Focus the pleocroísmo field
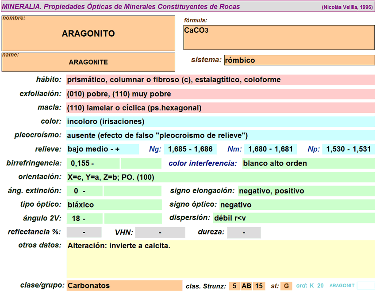 click(x=220, y=135)
